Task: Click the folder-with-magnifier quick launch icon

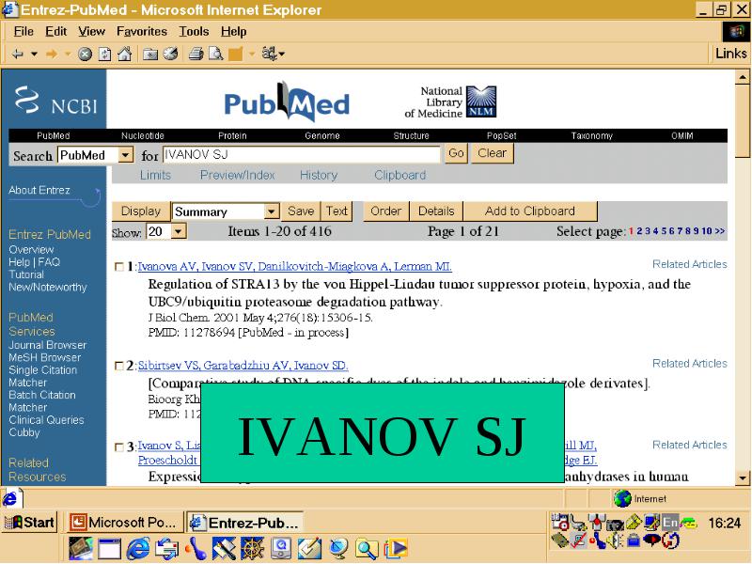Action: (367, 549)
